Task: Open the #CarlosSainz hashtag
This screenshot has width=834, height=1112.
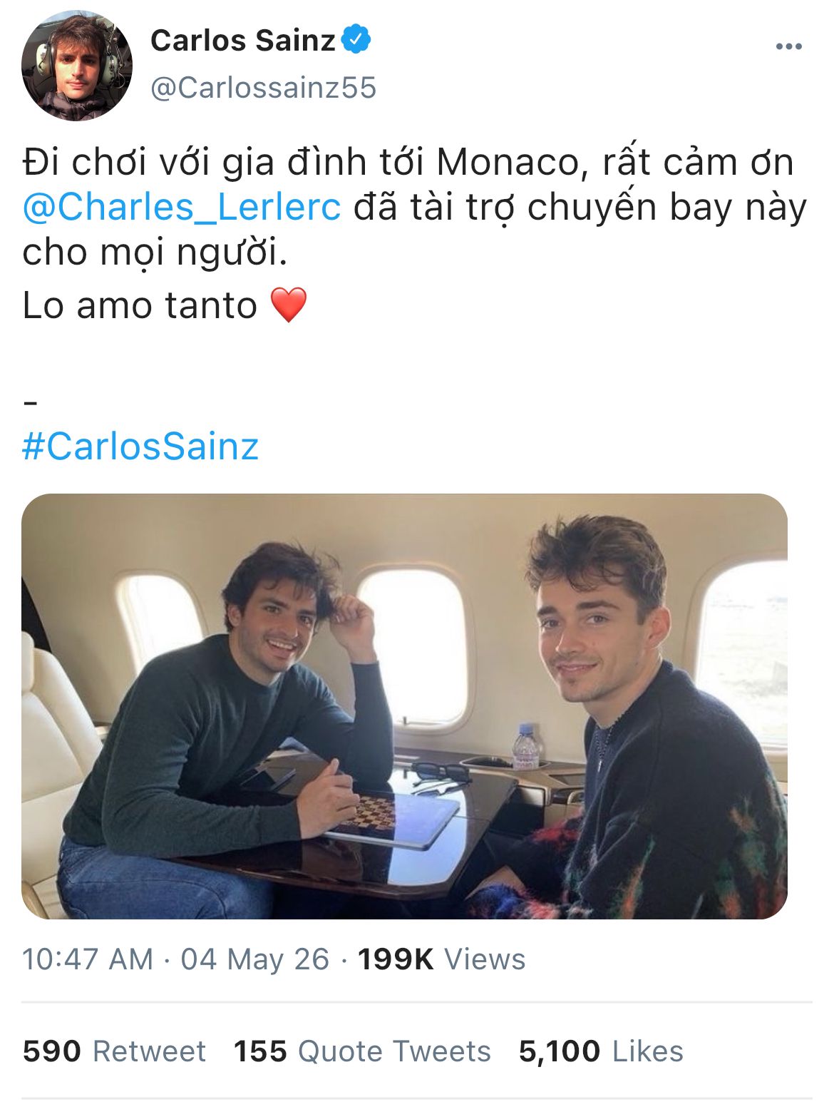Action: (140, 447)
